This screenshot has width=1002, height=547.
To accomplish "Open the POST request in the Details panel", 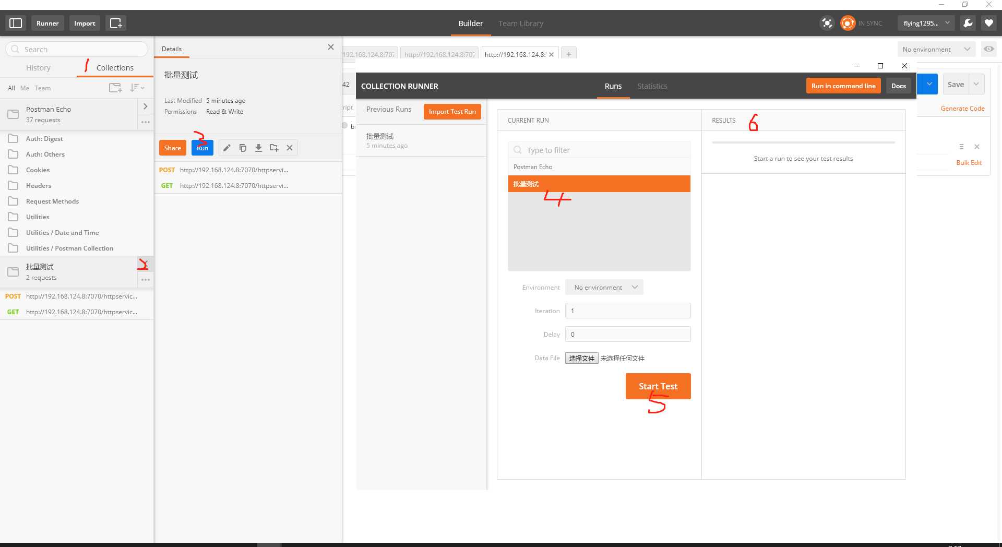I will (x=248, y=170).
